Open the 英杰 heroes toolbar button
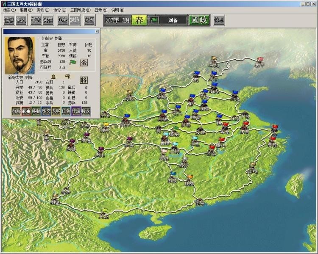This screenshot has width=318, height=254. [x=48, y=20]
